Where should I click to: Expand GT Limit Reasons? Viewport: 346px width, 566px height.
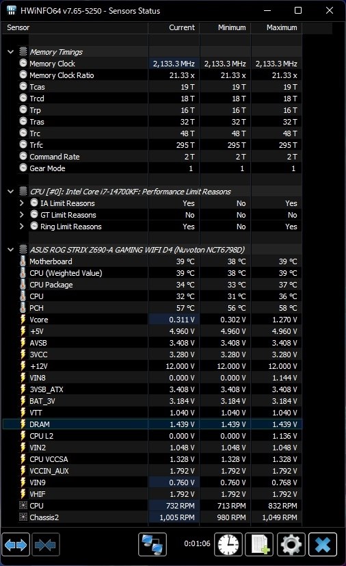tap(22, 215)
